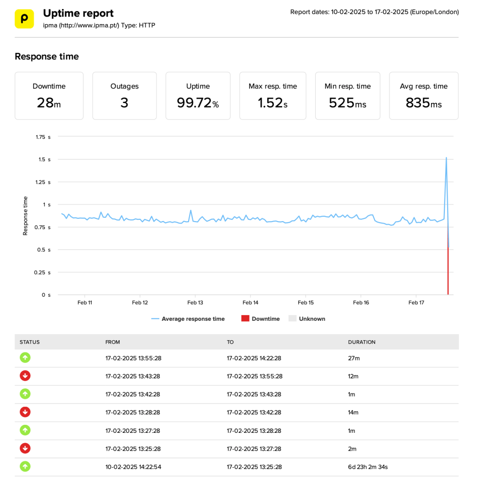Click the yellow Pingdom logo icon
Image resolution: width=484 pixels, height=481 pixels.
coord(24,18)
